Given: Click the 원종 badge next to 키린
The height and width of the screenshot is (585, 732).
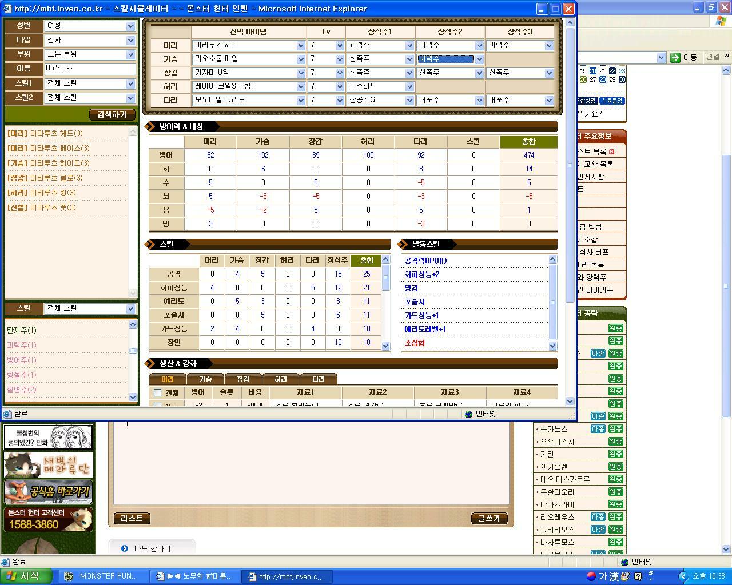Looking at the screenshot, I should click(615, 454).
